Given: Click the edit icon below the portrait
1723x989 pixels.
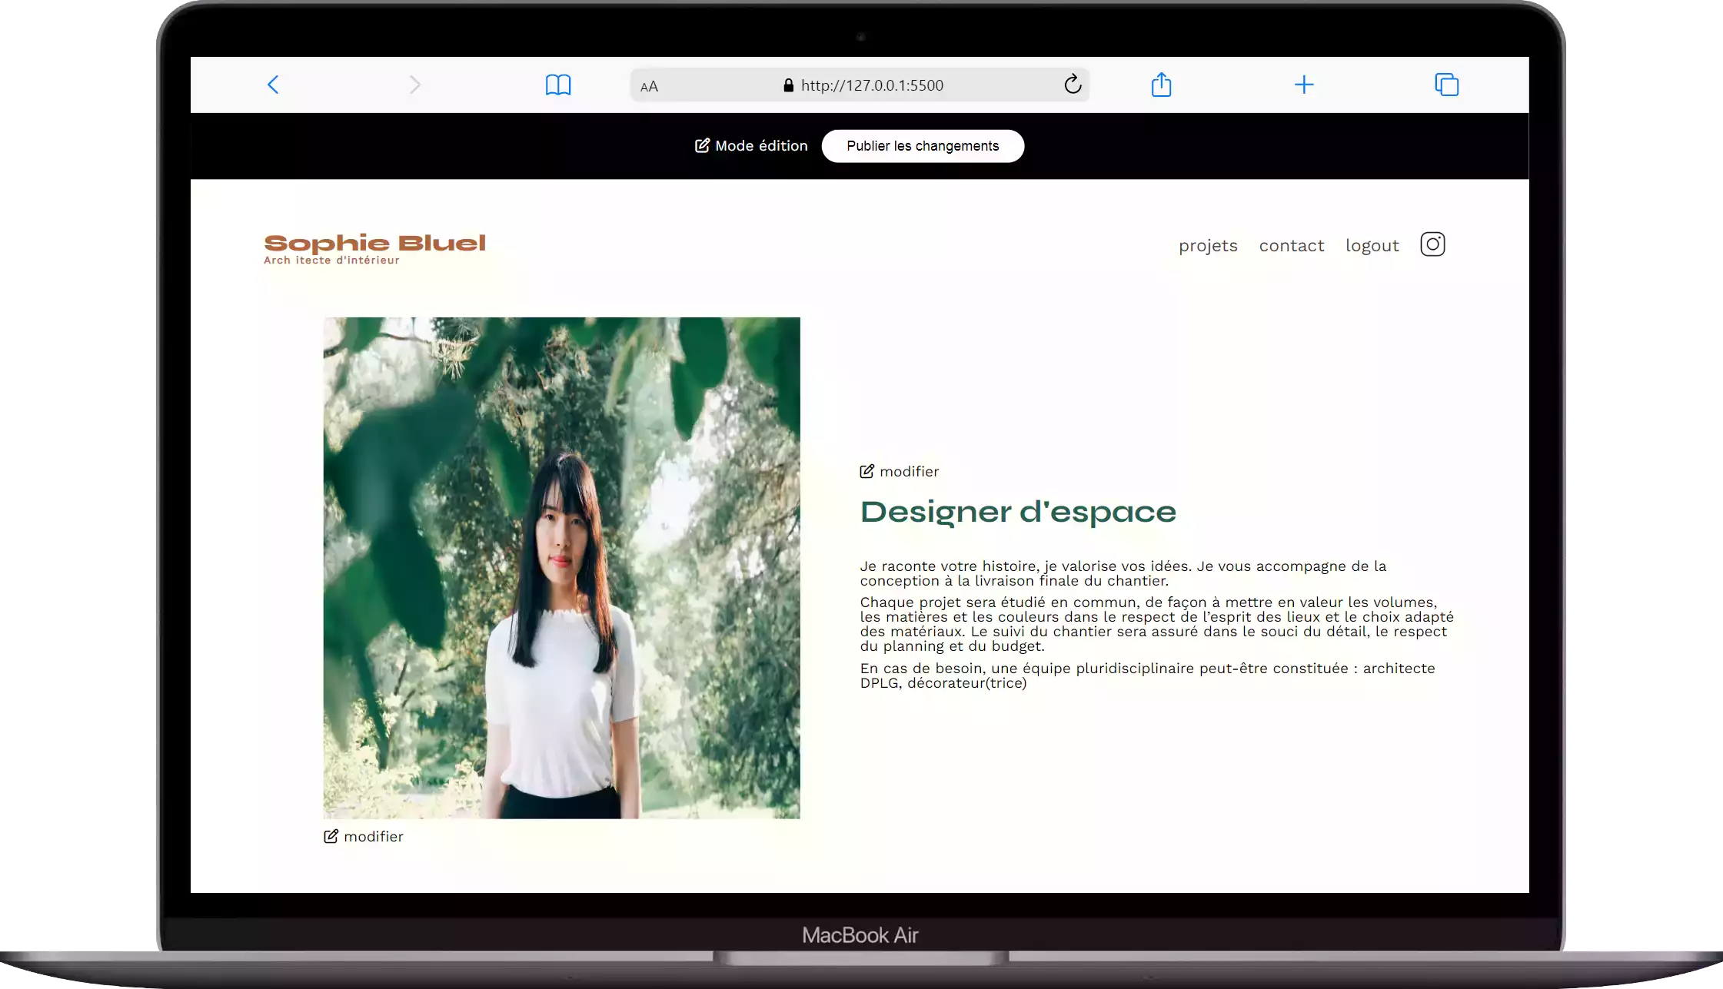Looking at the screenshot, I should point(331,836).
